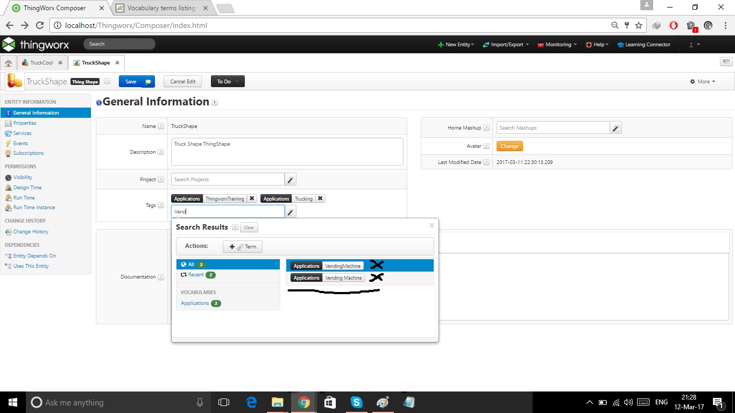Close the TruckCool tab
Viewport: 735px width, 413px height.
tap(60, 63)
